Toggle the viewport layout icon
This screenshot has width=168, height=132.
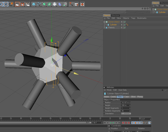point(150,8)
